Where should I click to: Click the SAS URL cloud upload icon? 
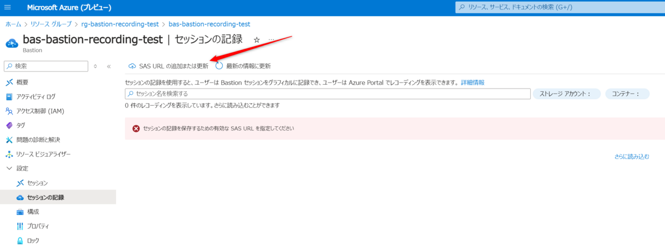(132, 66)
